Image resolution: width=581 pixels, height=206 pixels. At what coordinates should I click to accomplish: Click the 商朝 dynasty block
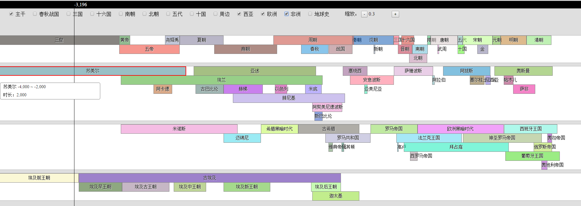point(245,49)
